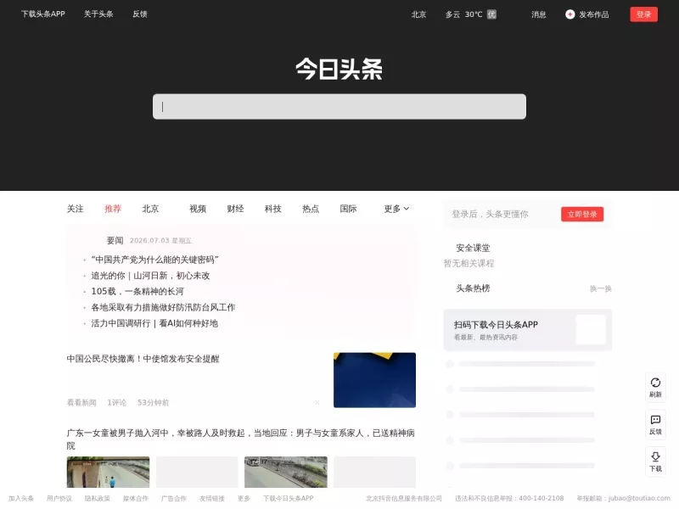Expand the 更多 channel dropdown
This screenshot has height=509, width=679.
[396, 209]
